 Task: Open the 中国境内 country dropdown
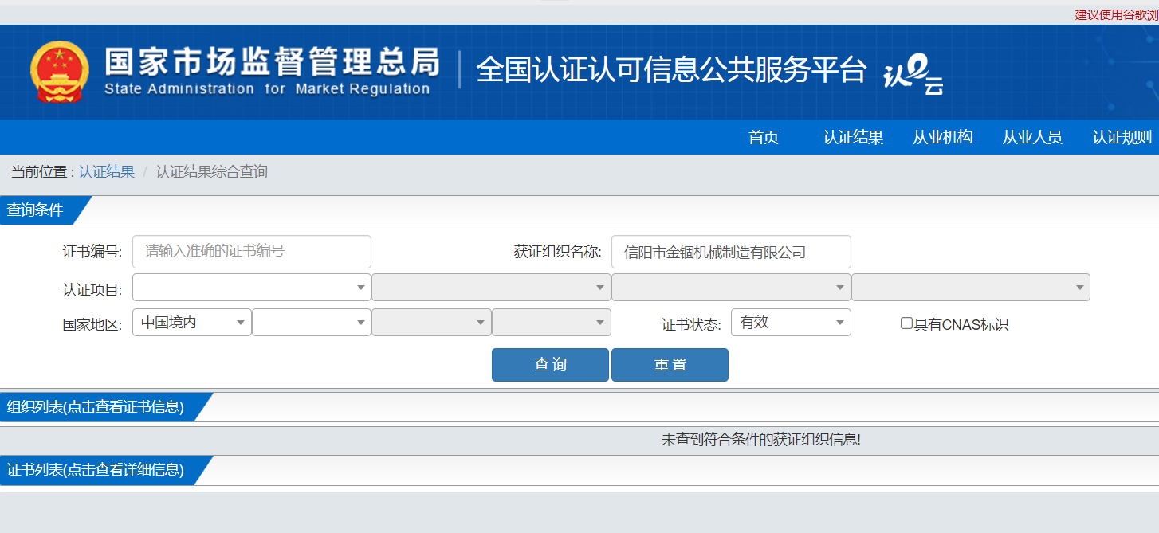tap(192, 323)
